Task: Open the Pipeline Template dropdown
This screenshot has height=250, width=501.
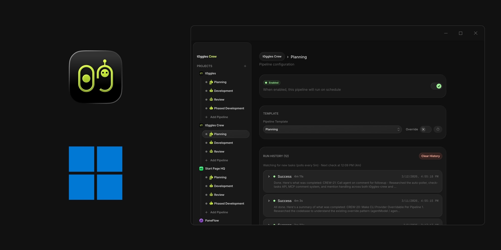Action: coord(332,129)
